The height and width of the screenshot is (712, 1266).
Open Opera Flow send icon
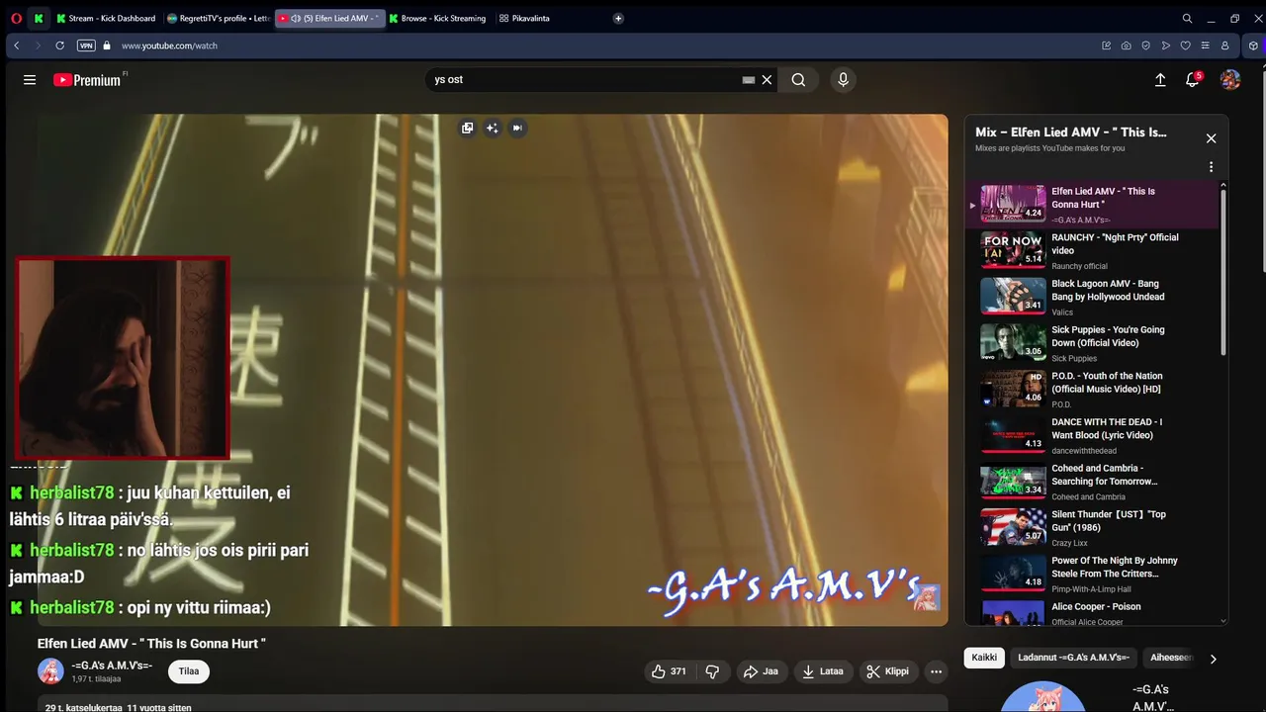[1165, 45]
